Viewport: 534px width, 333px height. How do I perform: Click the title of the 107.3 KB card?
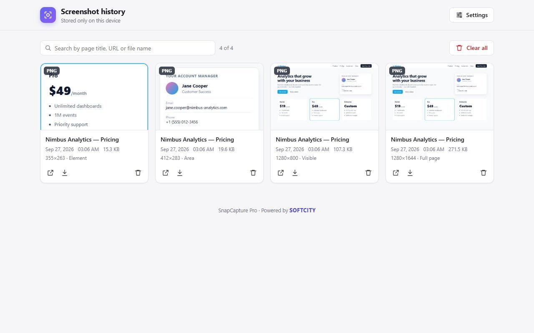click(312, 139)
